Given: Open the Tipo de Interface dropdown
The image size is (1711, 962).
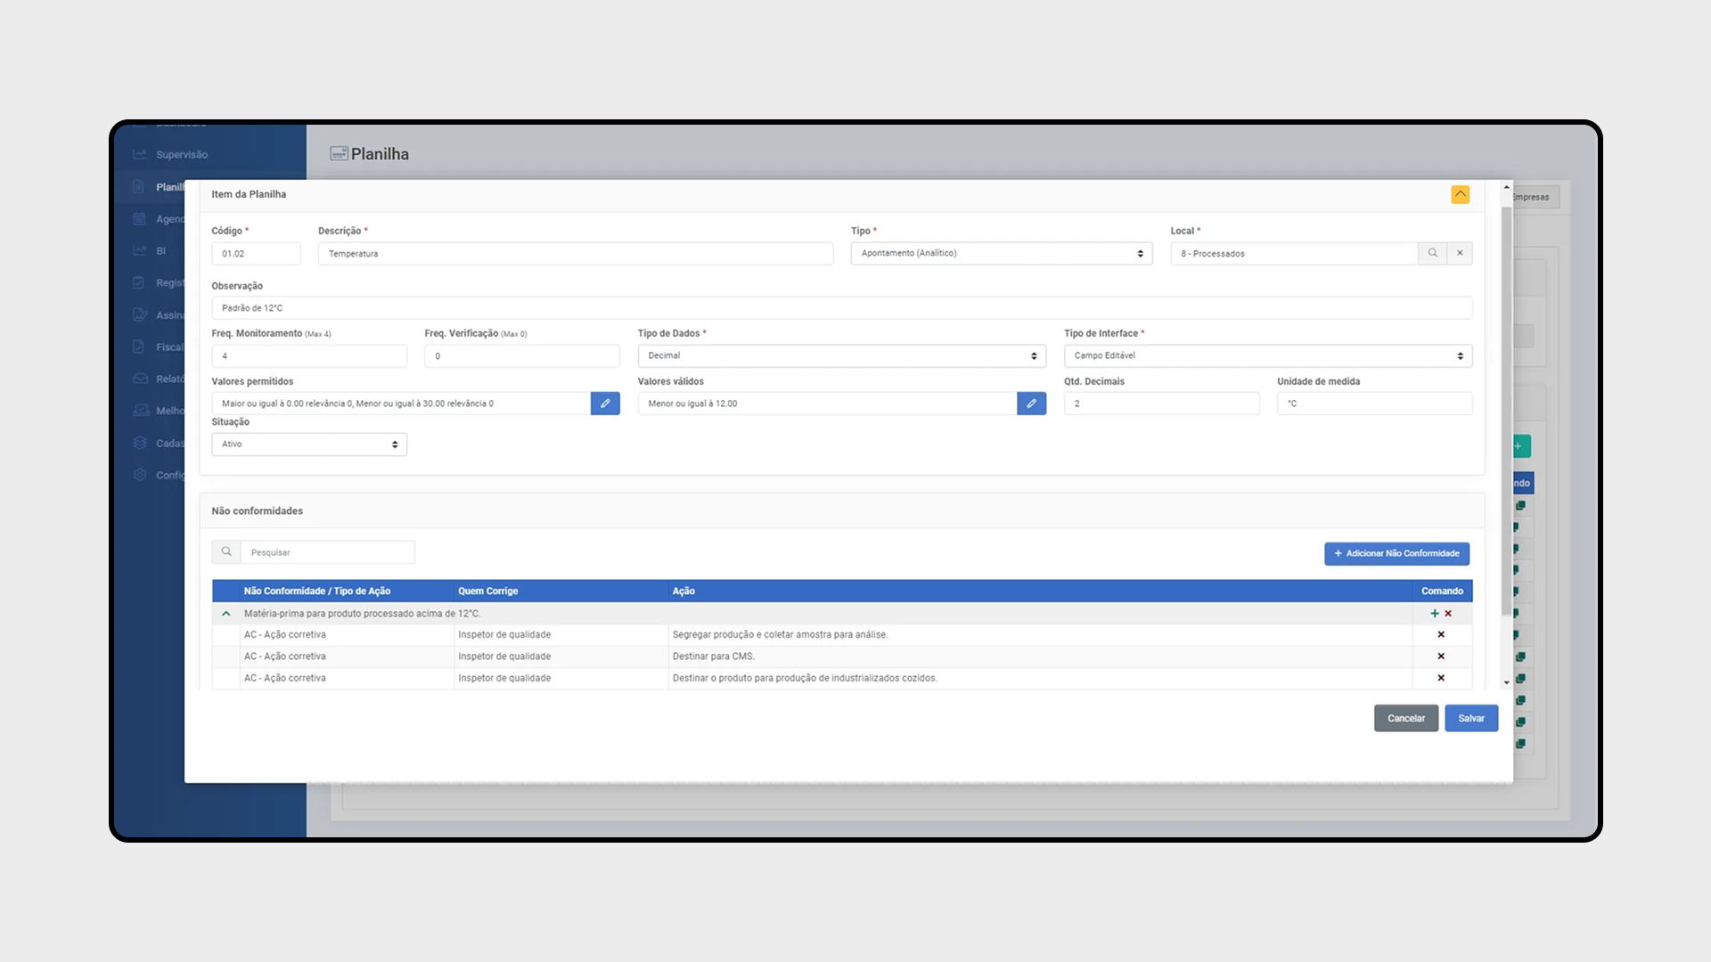Looking at the screenshot, I should point(1268,355).
